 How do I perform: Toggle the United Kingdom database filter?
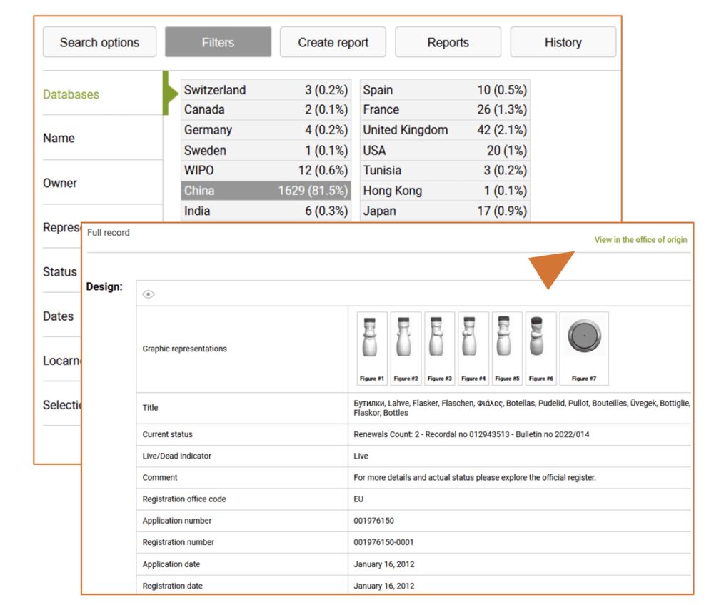(444, 130)
